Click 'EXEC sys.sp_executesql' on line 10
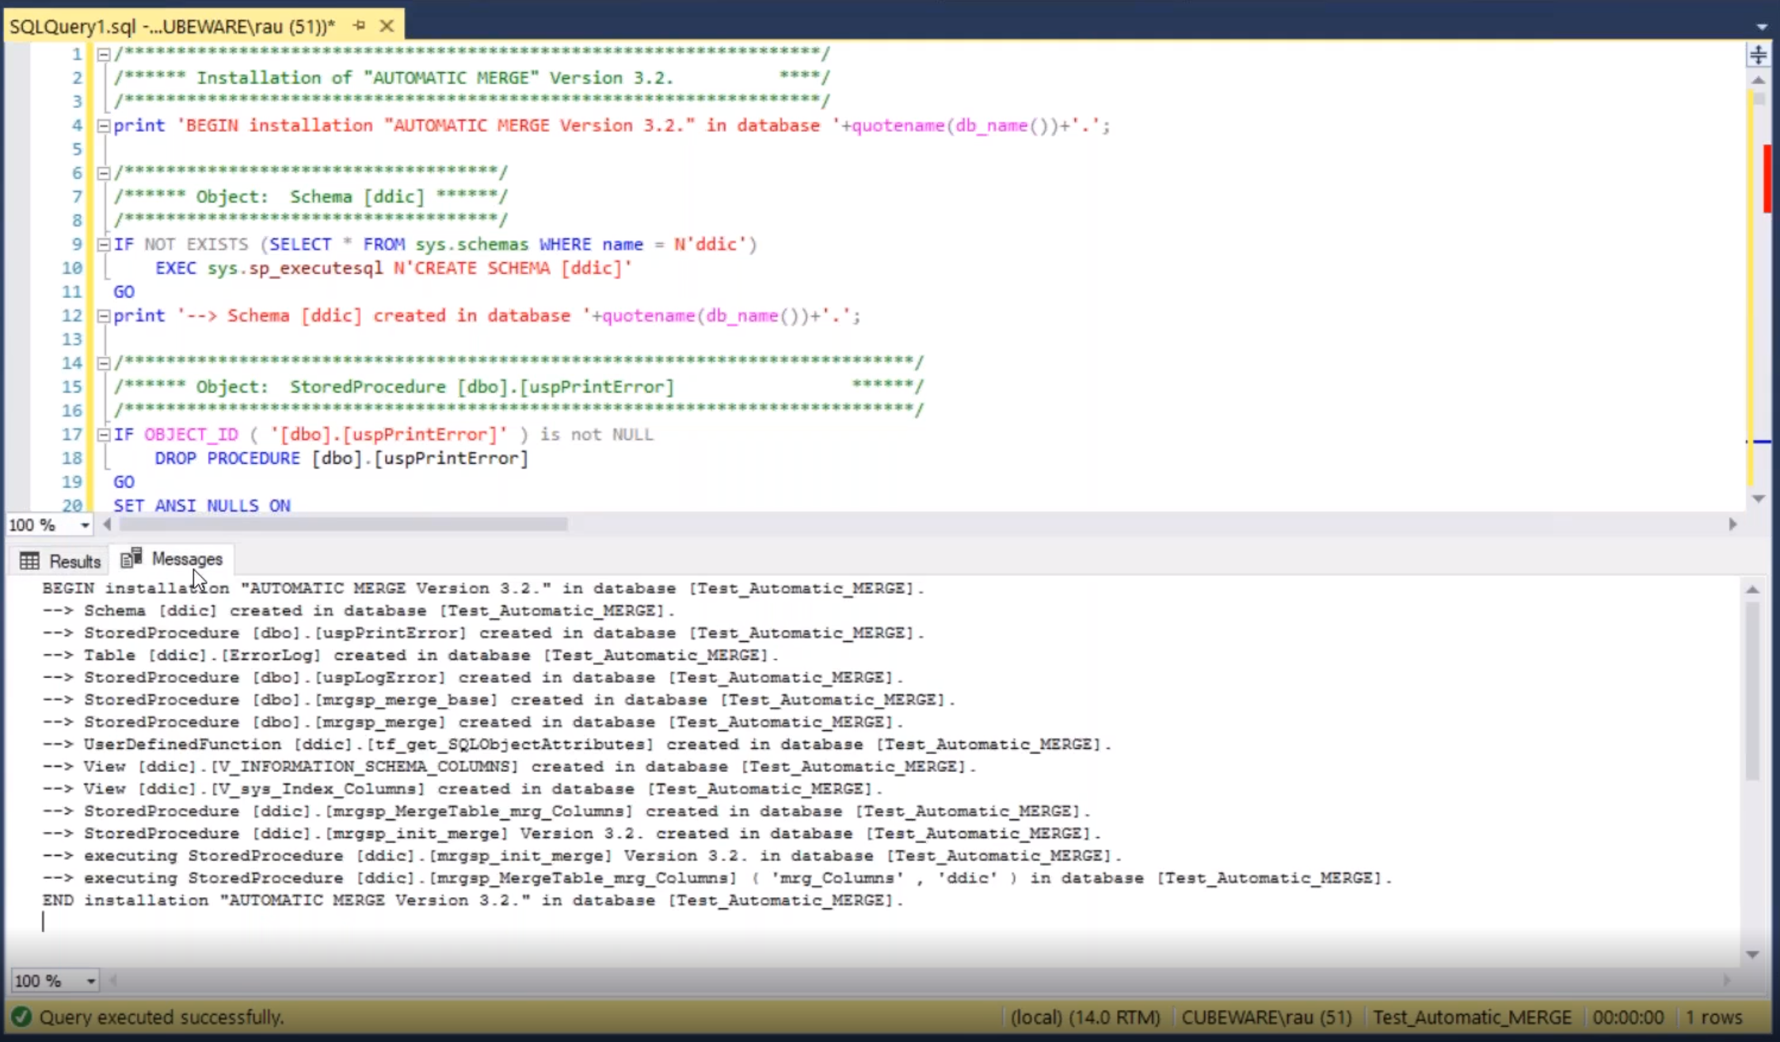1780x1042 pixels. tap(269, 268)
